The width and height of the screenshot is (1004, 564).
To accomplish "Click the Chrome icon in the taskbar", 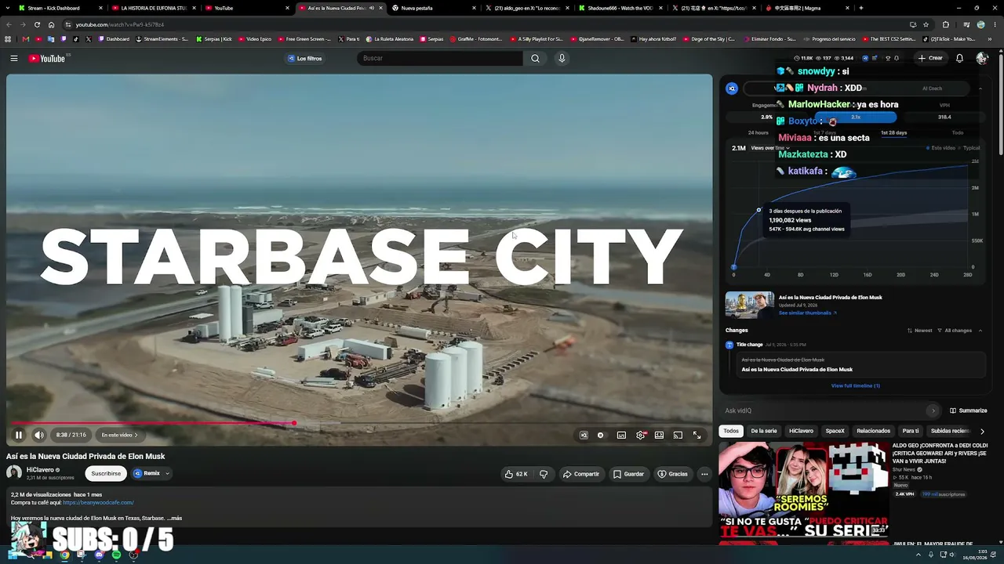I will pos(64,555).
